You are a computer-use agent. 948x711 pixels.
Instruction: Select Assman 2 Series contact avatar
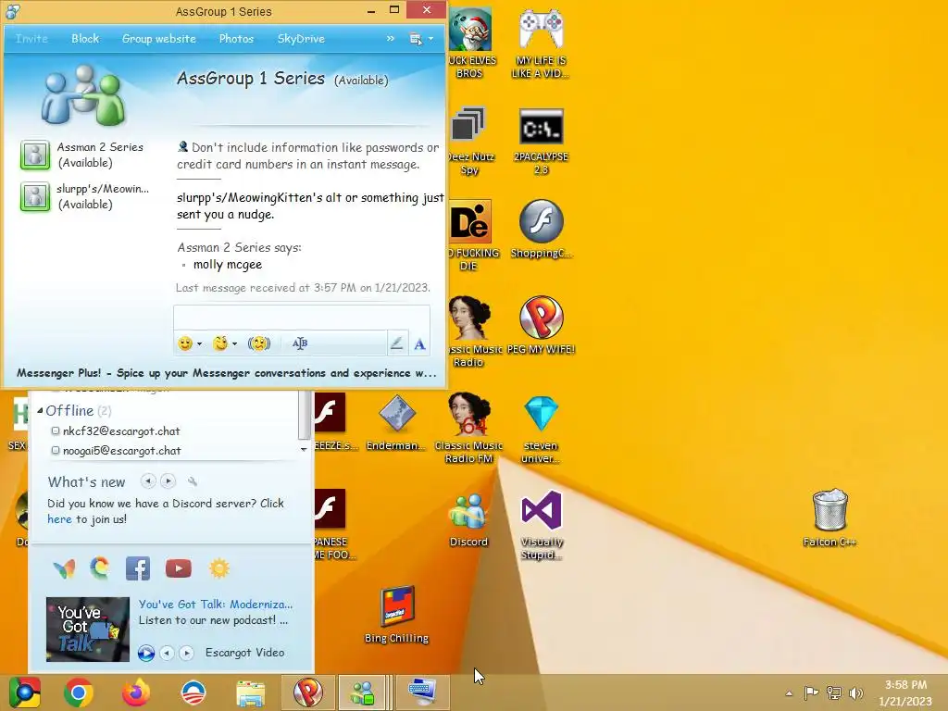click(x=35, y=155)
